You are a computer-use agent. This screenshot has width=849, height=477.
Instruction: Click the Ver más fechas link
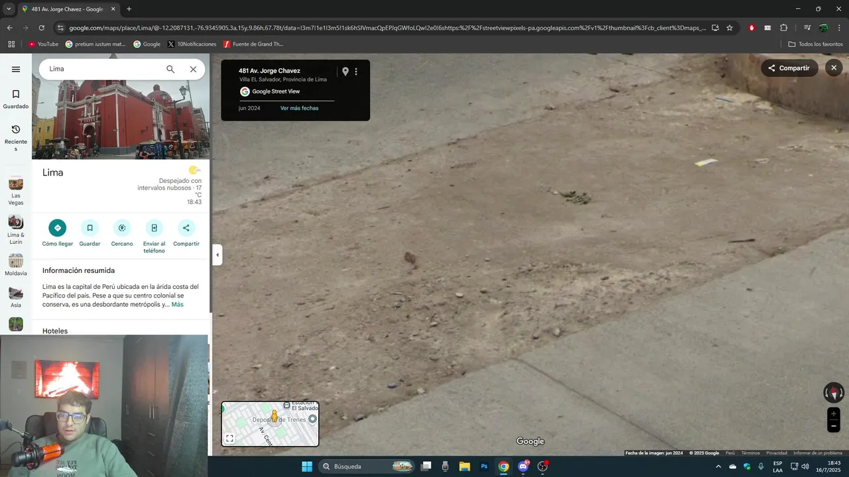[x=299, y=108]
